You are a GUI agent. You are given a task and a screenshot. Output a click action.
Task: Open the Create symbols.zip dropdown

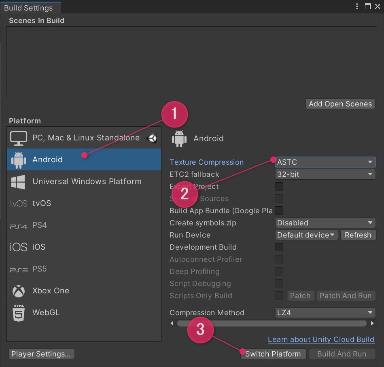click(325, 223)
